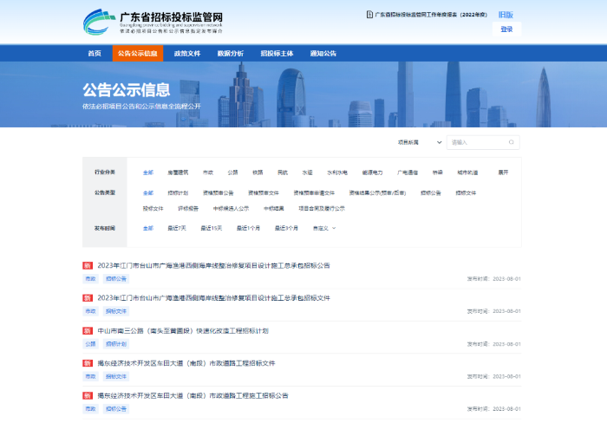607x423 pixels.
Task: Go to 数据分析 in navigation bar
Action: click(230, 53)
